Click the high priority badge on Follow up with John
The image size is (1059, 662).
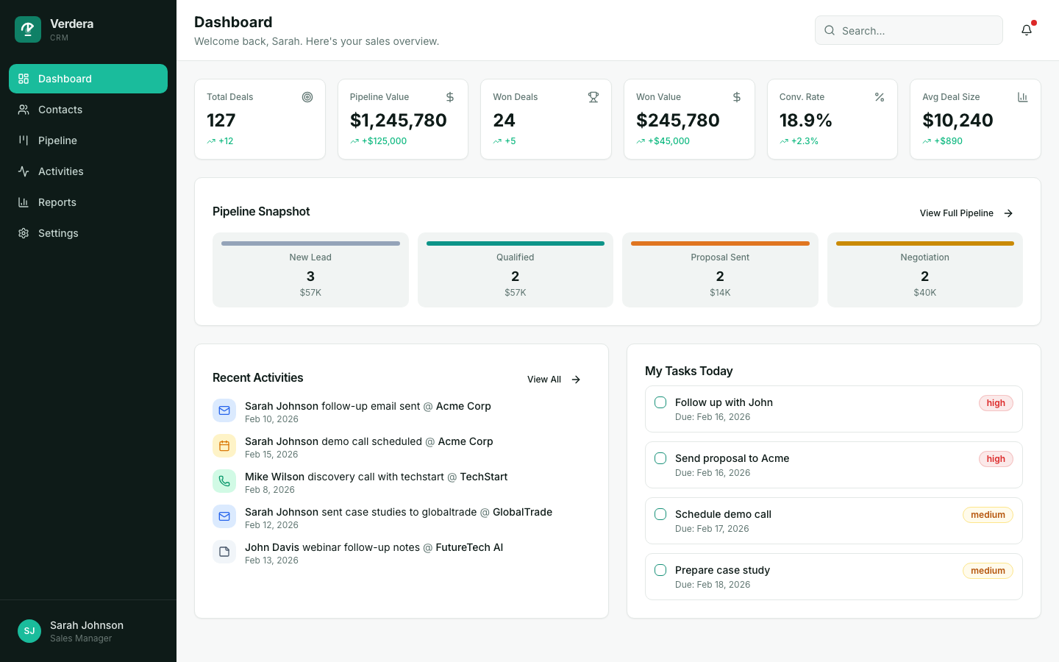click(x=996, y=403)
